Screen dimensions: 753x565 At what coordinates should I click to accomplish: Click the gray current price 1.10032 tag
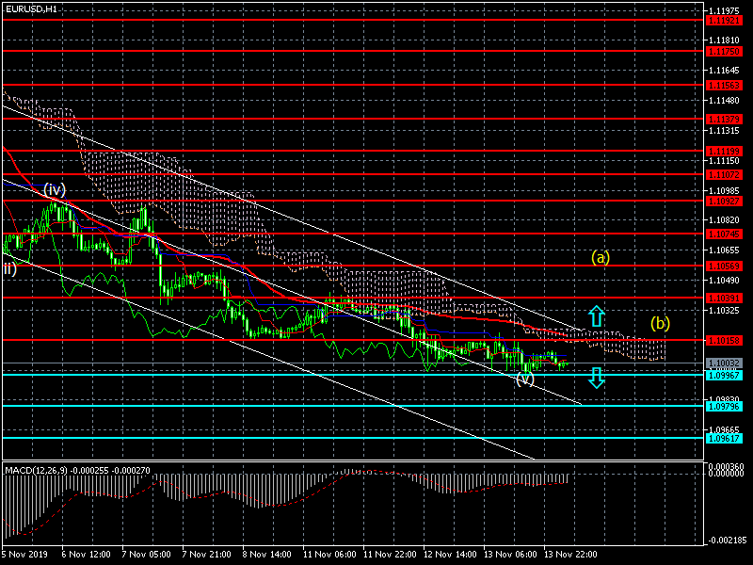724,363
